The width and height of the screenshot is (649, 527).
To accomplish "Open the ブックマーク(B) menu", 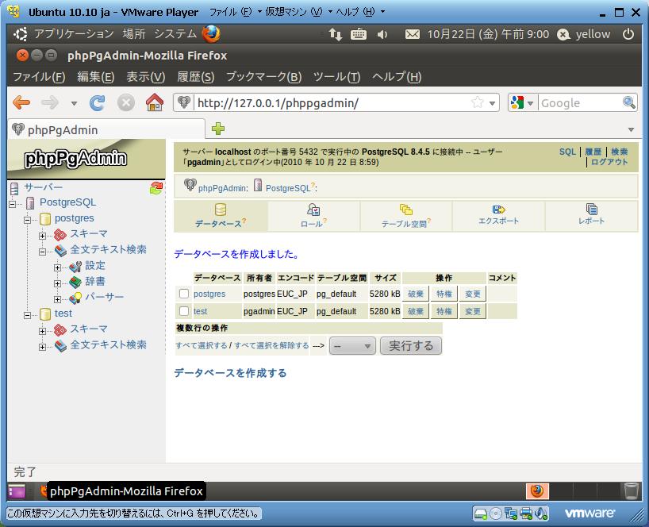I will 263,77.
